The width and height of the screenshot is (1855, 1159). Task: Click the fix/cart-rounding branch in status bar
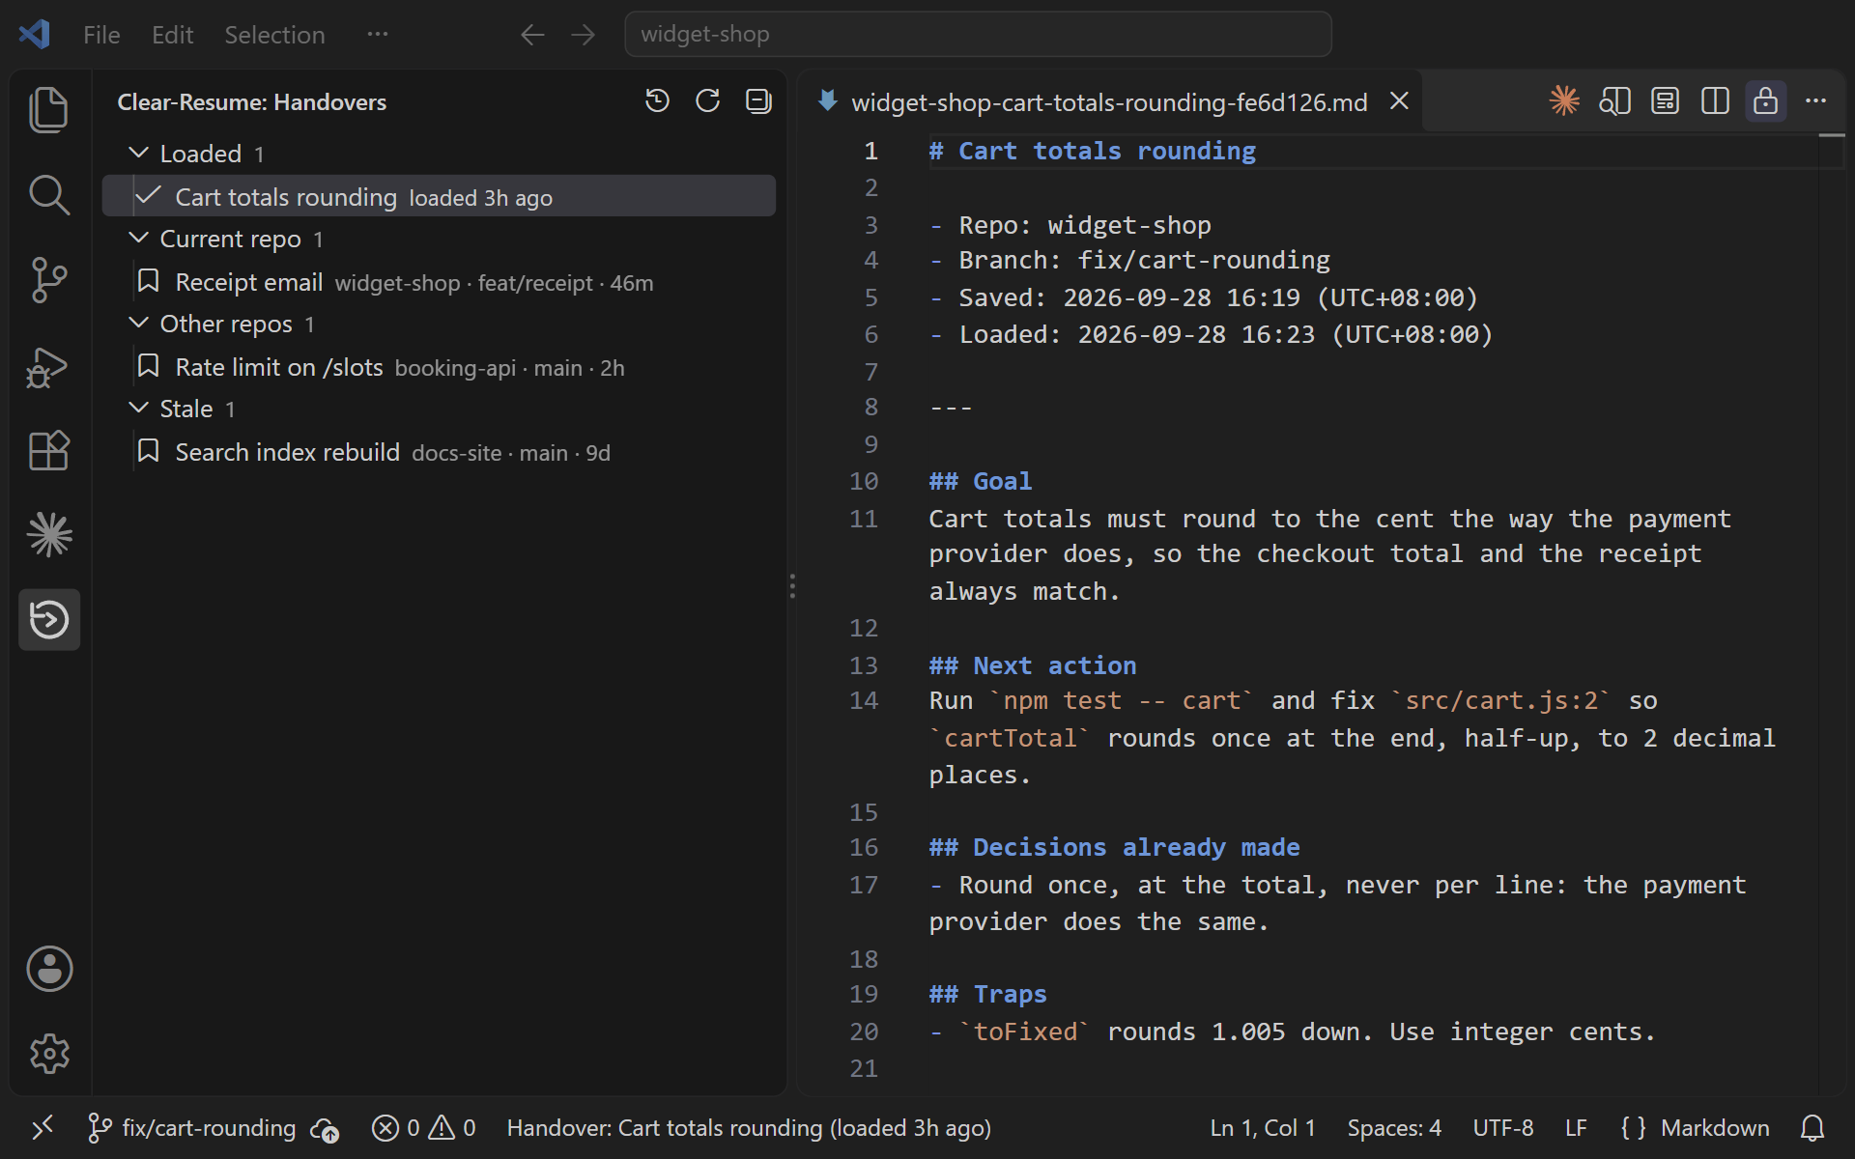tap(191, 1128)
